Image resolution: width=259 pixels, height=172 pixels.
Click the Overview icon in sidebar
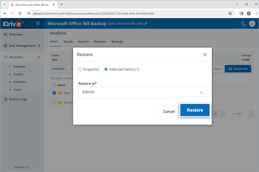coord(5,34)
